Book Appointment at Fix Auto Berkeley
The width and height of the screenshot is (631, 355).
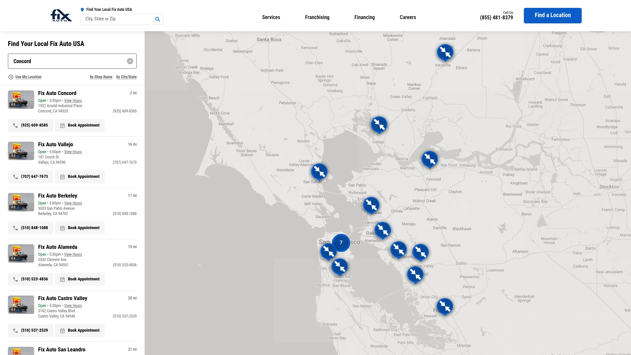pos(80,228)
